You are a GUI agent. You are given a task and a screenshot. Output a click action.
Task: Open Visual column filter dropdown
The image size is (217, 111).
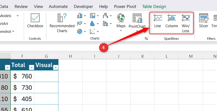pos(56,67)
